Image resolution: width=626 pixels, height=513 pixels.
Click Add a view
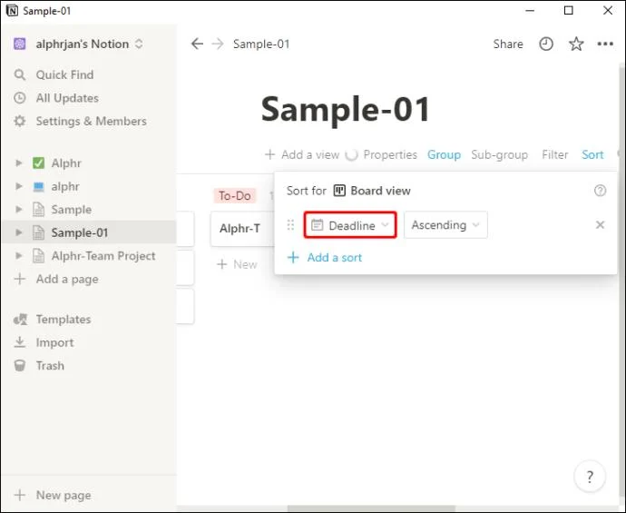tap(302, 154)
